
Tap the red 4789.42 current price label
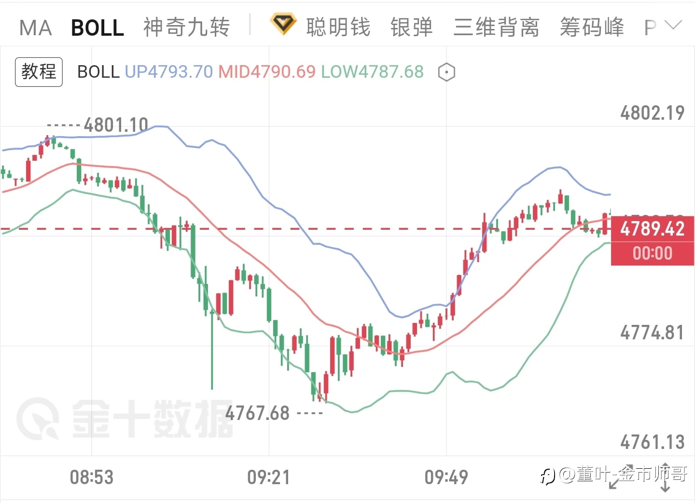(653, 229)
